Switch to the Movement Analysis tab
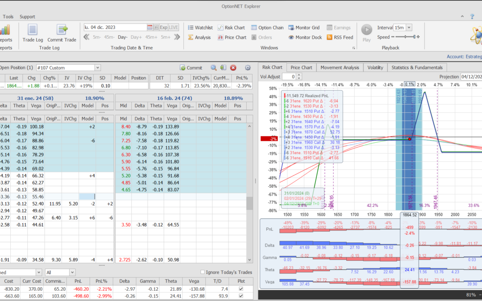 pos(340,67)
